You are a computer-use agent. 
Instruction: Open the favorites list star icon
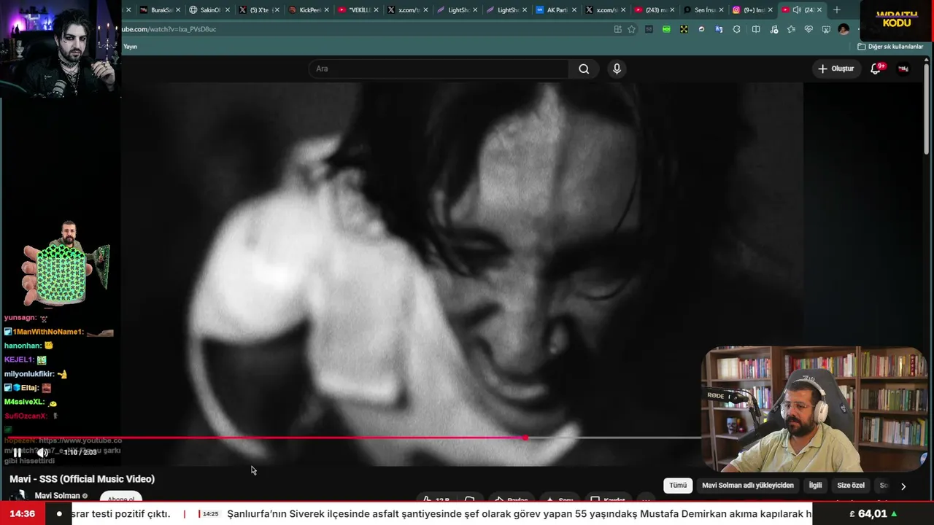pos(791,29)
